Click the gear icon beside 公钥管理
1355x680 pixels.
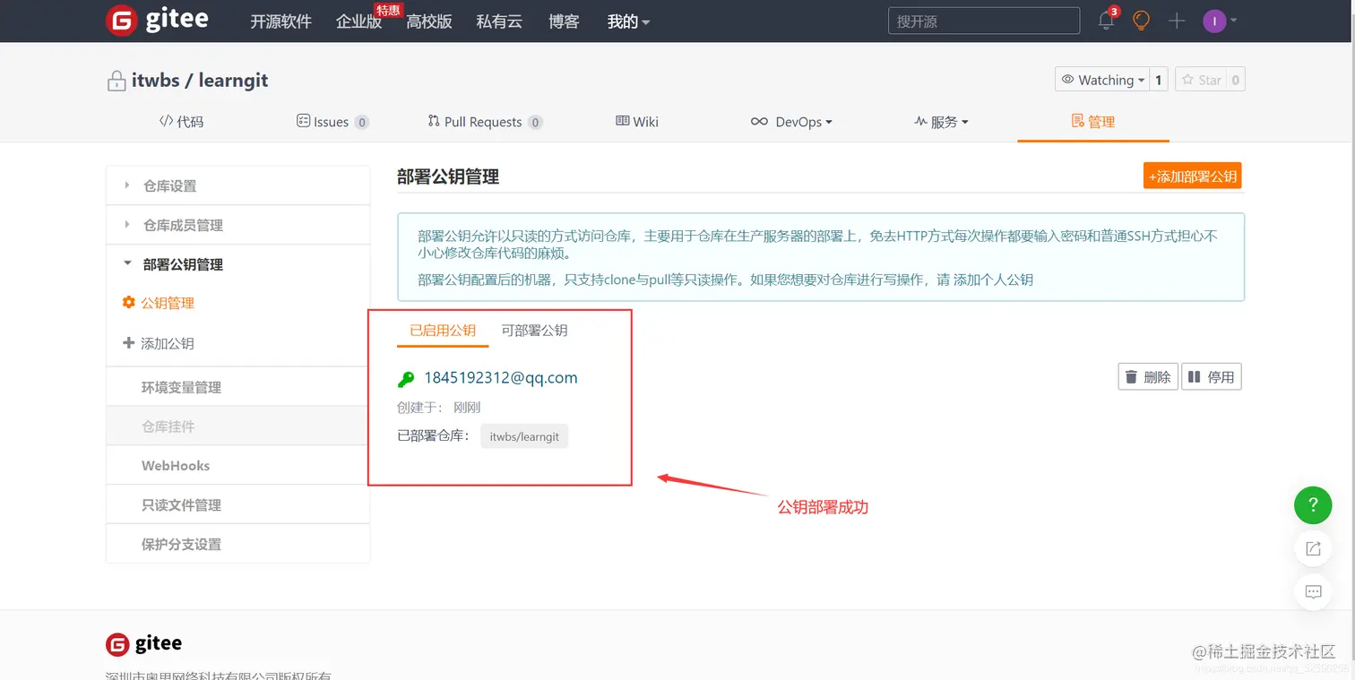(x=129, y=303)
